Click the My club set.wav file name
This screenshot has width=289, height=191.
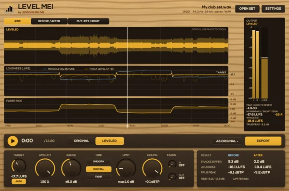216,7
